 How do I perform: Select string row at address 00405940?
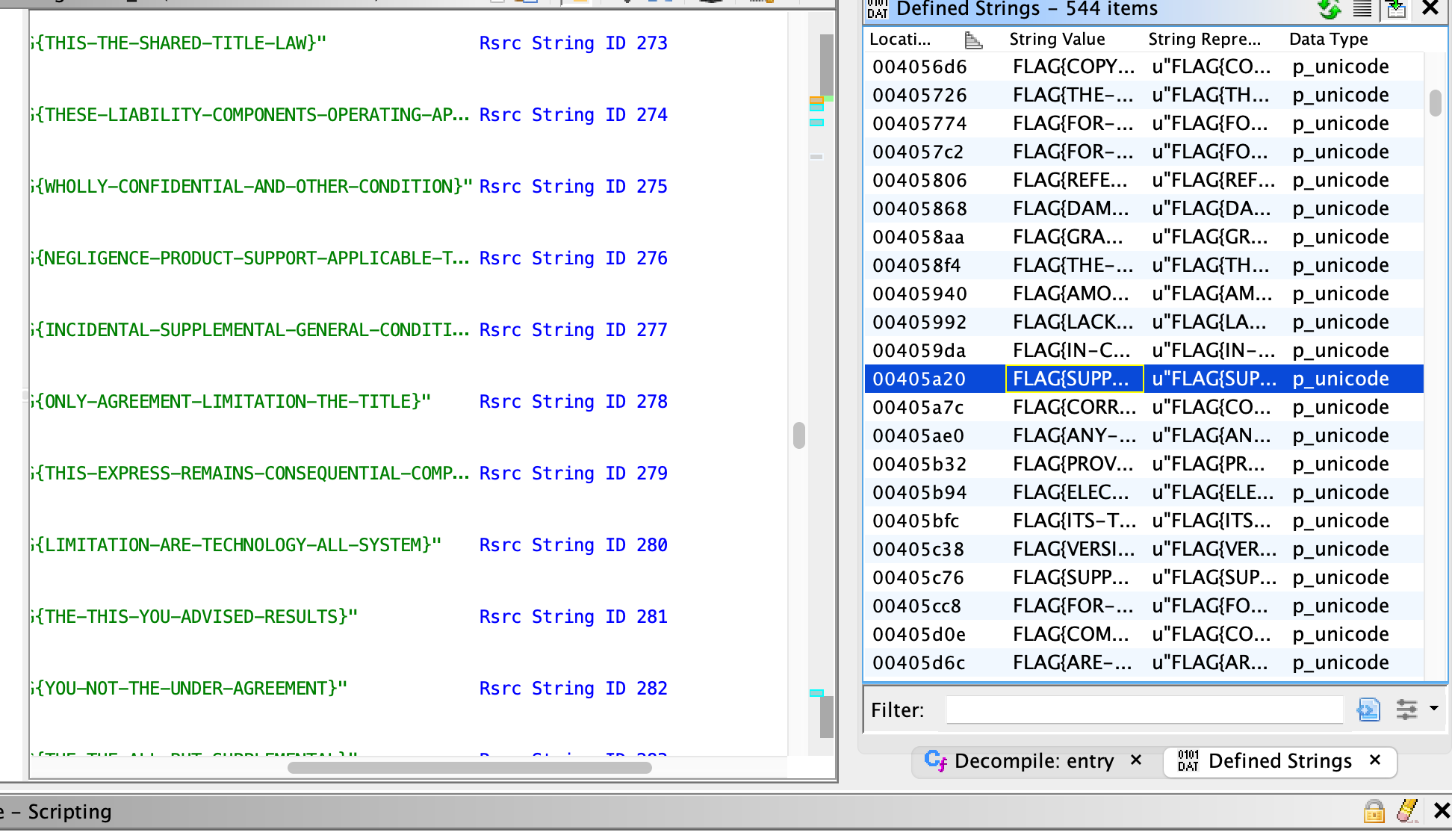coord(1144,294)
